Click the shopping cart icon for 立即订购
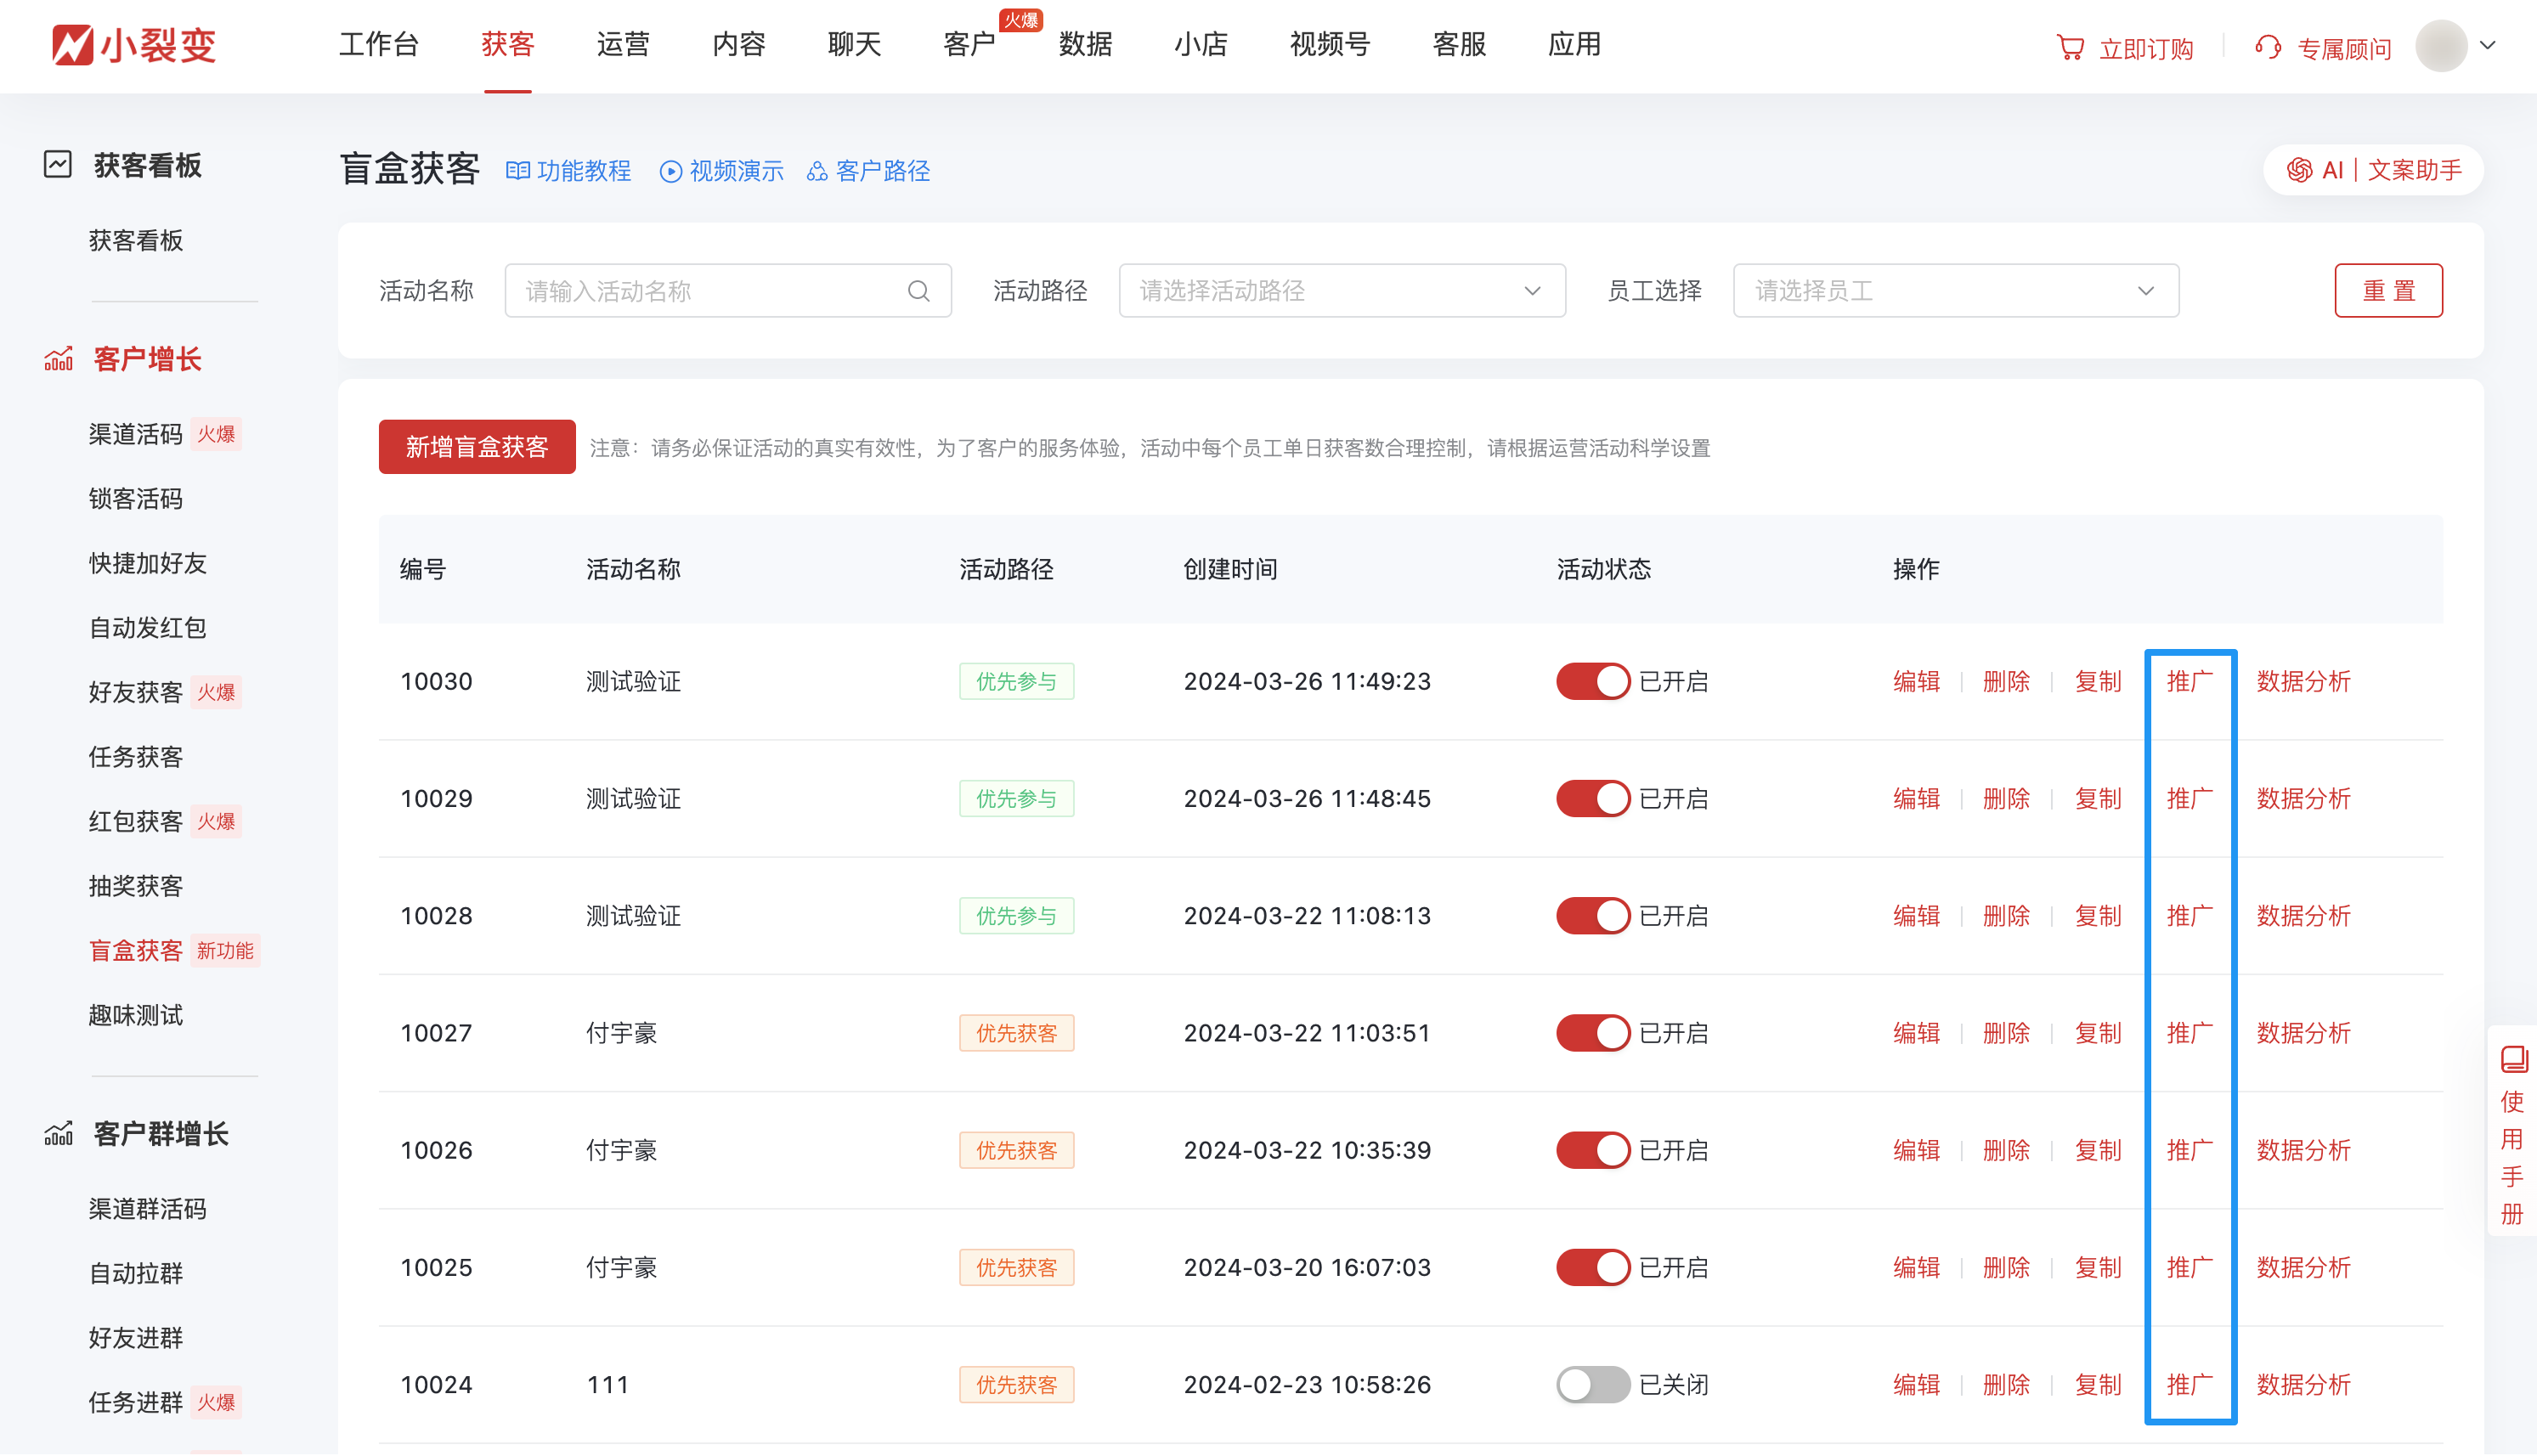Viewport: 2537px width, 1456px height. (x=2070, y=48)
